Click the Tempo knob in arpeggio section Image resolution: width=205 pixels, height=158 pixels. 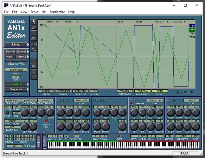(x=49, y=112)
